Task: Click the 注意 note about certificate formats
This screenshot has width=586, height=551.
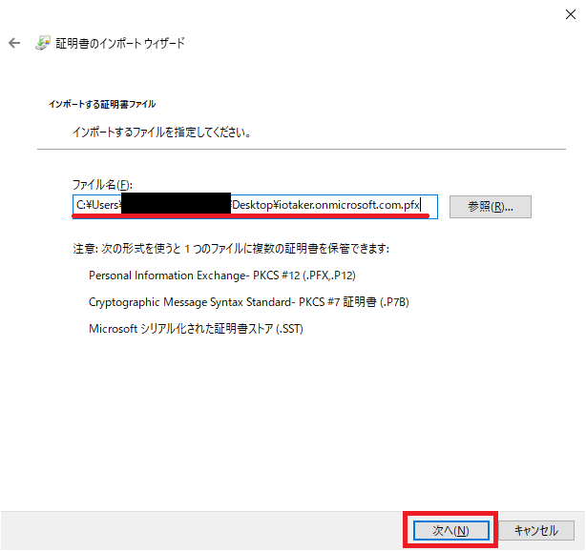Action: [231, 249]
